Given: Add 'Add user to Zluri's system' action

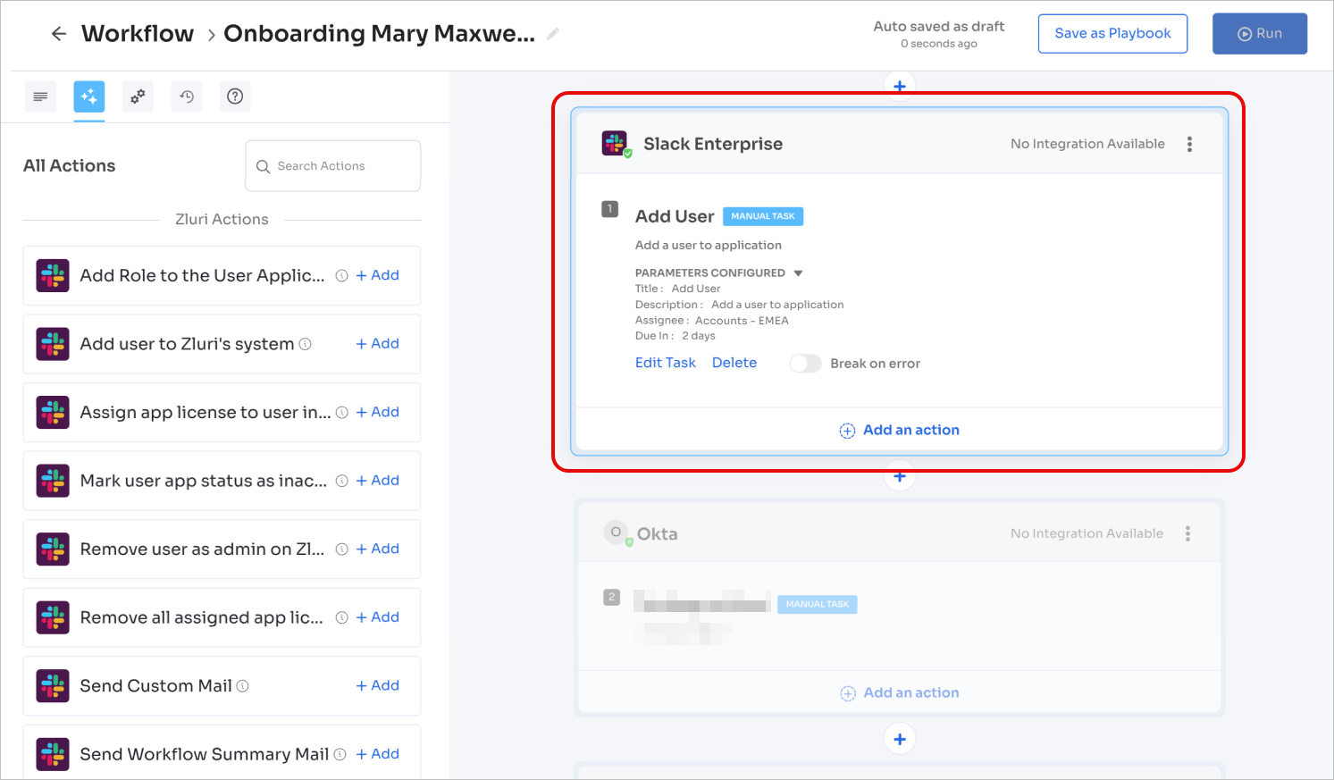Looking at the screenshot, I should pyautogui.click(x=378, y=344).
